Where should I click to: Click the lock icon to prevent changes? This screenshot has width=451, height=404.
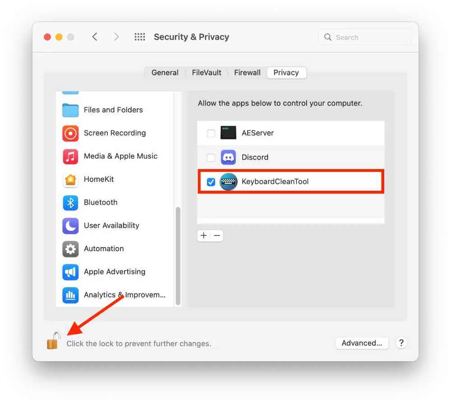pyautogui.click(x=54, y=341)
